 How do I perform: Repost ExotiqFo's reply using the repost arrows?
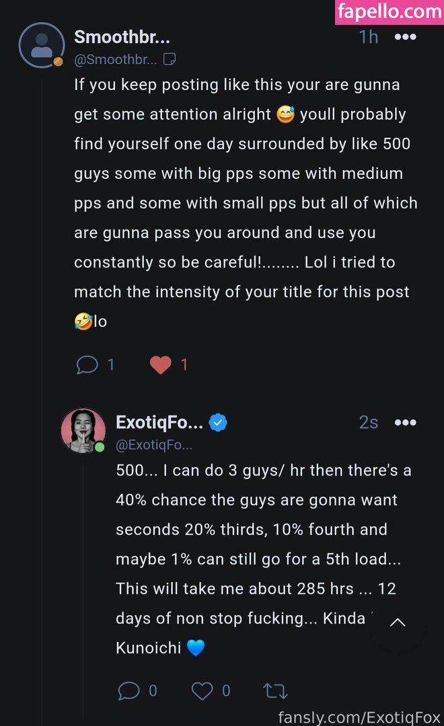point(276,690)
